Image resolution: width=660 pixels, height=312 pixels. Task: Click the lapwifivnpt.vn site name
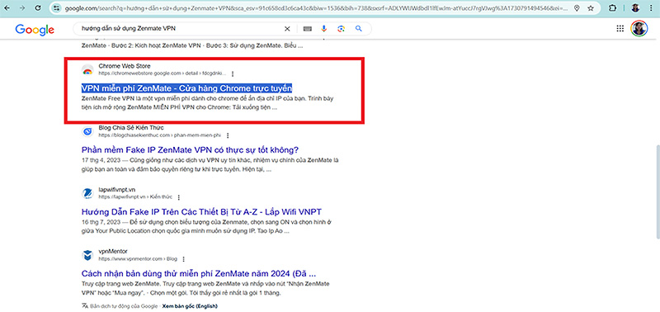(x=117, y=190)
